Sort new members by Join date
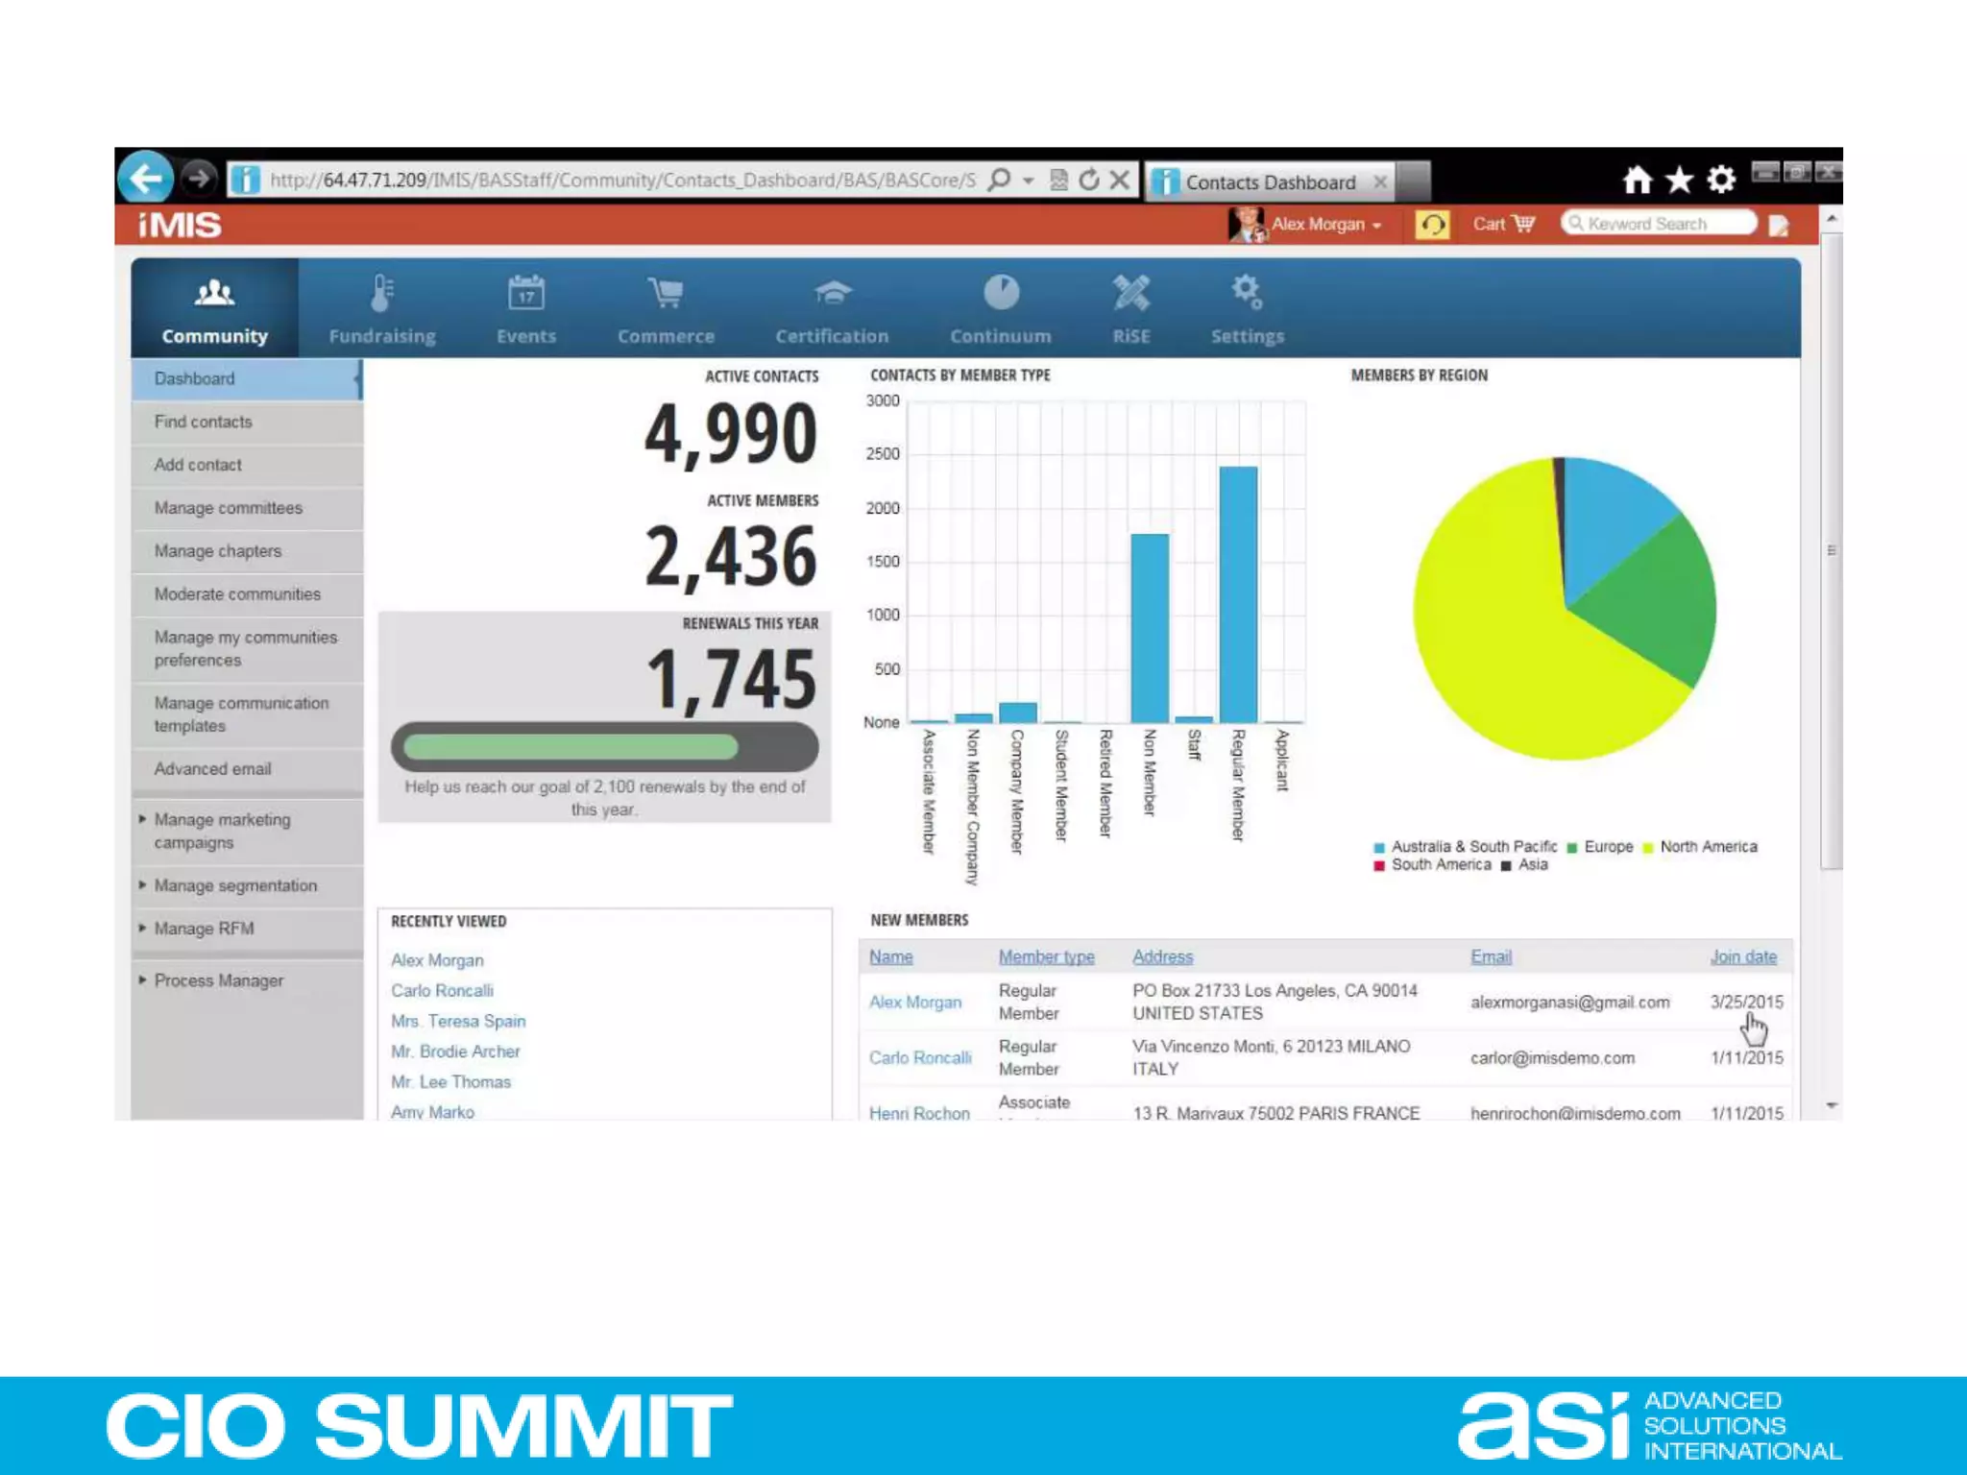1967x1475 pixels. point(1742,956)
